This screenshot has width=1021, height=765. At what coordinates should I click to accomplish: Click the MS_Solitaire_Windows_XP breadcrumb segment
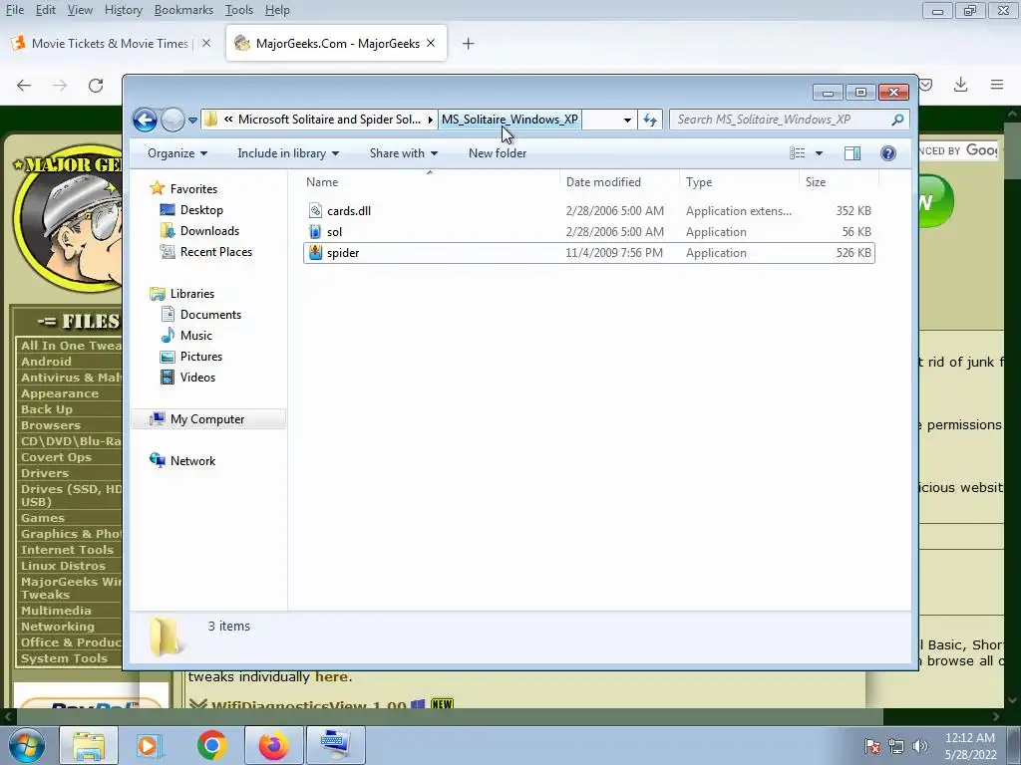(510, 120)
